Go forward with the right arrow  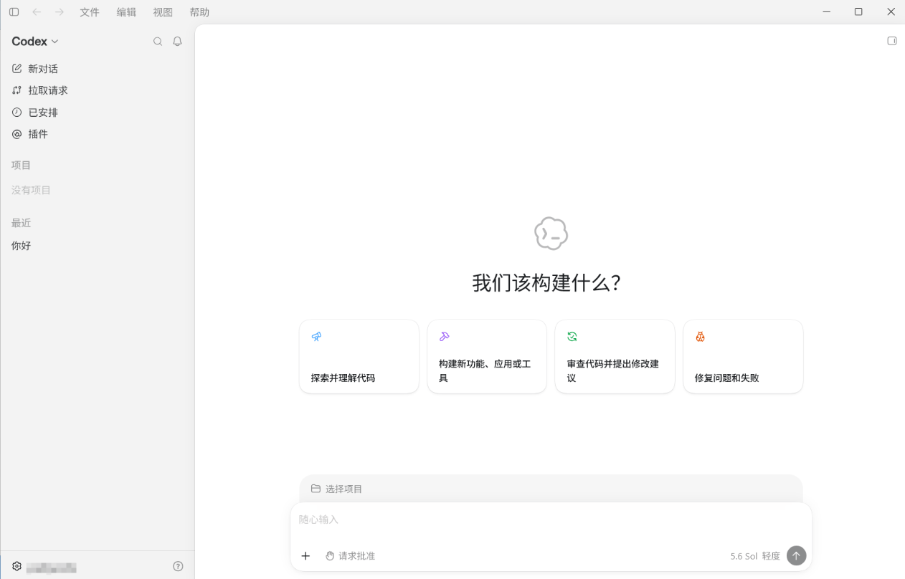tap(60, 12)
